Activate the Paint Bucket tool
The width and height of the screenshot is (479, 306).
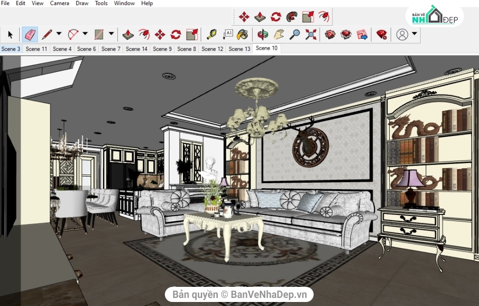[x=242, y=34]
